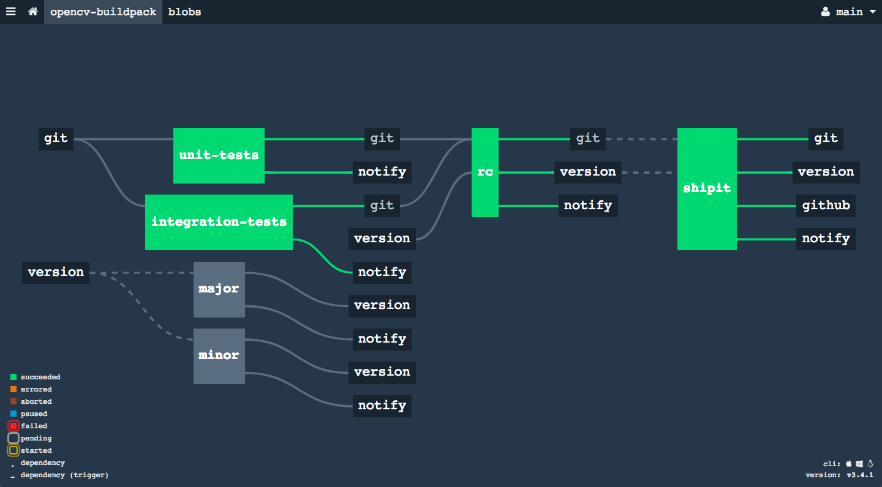882x487 pixels.
Task: Select the notify resource output by minor
Action: point(382,406)
